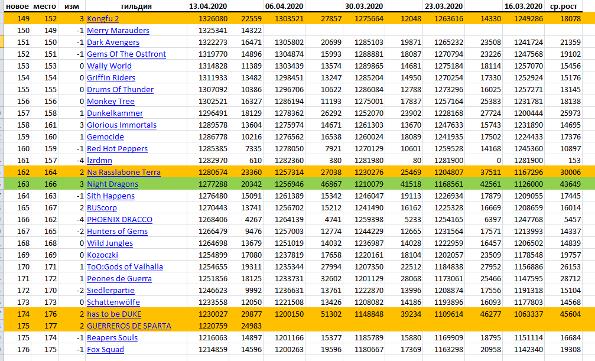595x361 pixels.
Task: Select has to be DUKE growth cell 45604
Action: click(x=564, y=314)
